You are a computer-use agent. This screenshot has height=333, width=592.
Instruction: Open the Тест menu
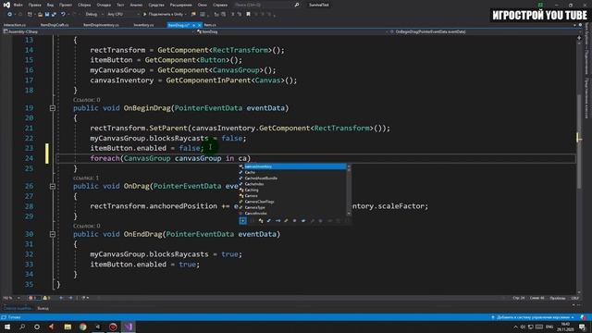click(x=120, y=5)
